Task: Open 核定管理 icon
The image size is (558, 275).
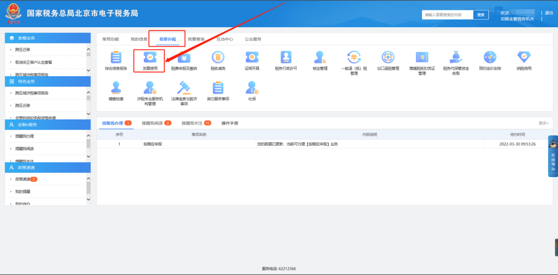Action: coord(320,57)
